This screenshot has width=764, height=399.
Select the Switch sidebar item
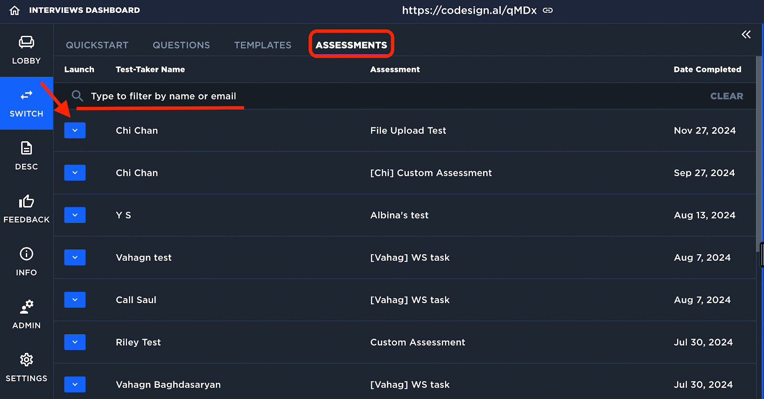pyautogui.click(x=26, y=103)
